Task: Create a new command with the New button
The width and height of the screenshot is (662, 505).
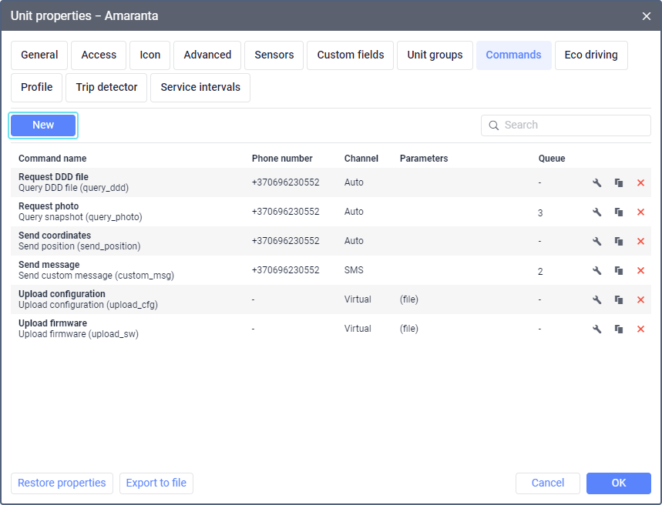Action: click(43, 125)
